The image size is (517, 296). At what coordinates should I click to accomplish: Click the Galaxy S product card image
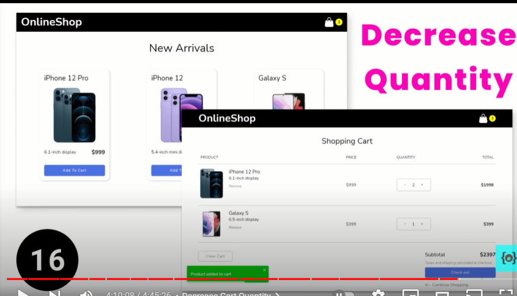click(289, 101)
